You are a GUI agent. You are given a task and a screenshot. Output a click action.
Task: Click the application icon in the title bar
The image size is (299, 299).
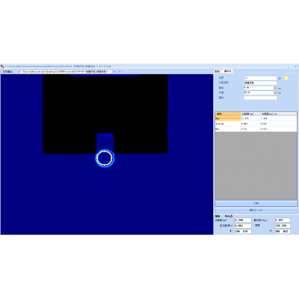click(x=2, y=67)
